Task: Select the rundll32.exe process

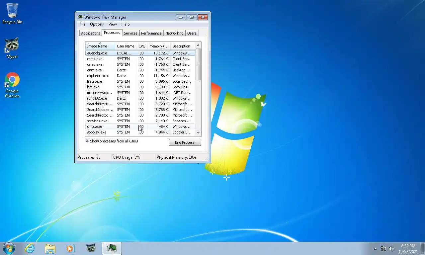Action: 140,98
